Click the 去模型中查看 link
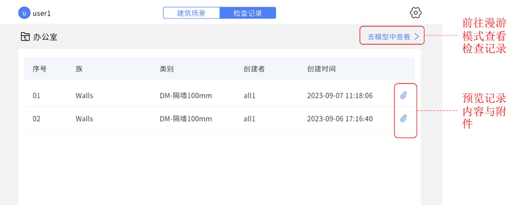518x205 pixels. click(389, 37)
